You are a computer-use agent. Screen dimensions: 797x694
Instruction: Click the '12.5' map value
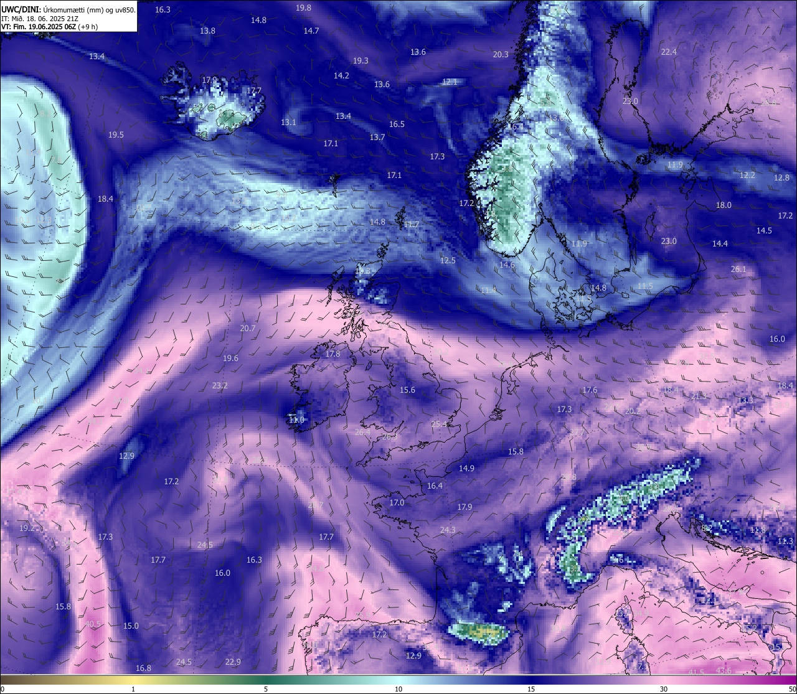coord(448,260)
